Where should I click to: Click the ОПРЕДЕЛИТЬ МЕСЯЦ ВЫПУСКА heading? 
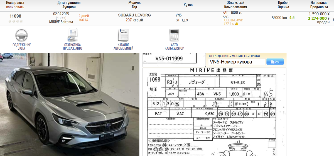pyautogui.click(x=234, y=56)
